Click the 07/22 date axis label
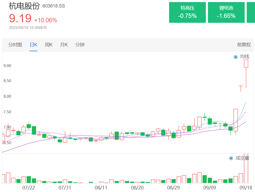Image resolution: width=255 pixels, height=192 pixels. tap(29, 188)
